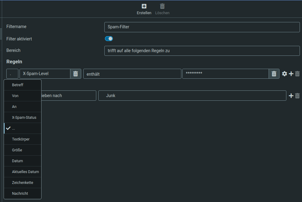Open rule options with the gear icon

tap(285, 74)
